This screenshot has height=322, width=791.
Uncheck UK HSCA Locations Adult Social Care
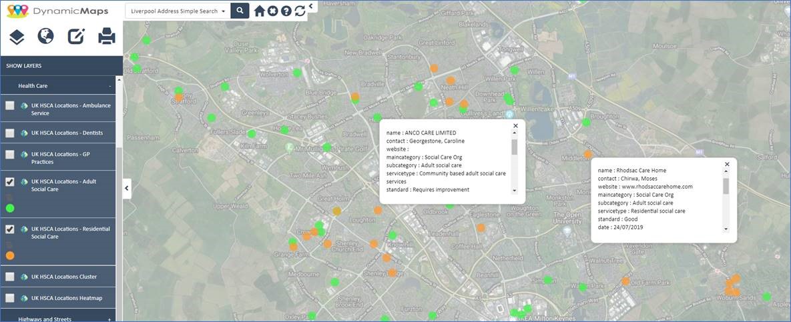(x=9, y=182)
